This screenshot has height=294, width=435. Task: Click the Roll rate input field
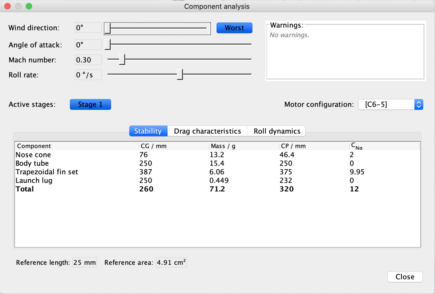click(x=88, y=75)
